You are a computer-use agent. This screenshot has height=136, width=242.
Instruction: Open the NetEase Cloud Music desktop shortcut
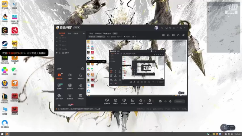(15, 31)
